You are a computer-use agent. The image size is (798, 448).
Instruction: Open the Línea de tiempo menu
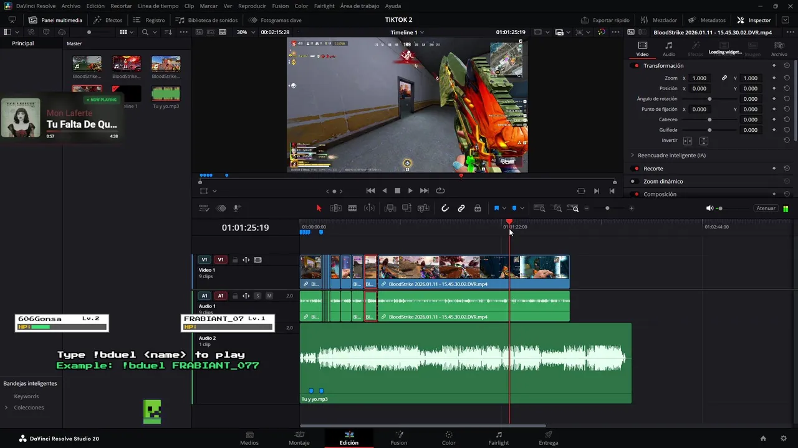click(x=158, y=6)
